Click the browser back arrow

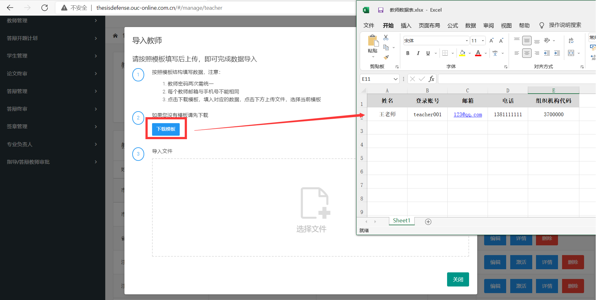(10, 8)
